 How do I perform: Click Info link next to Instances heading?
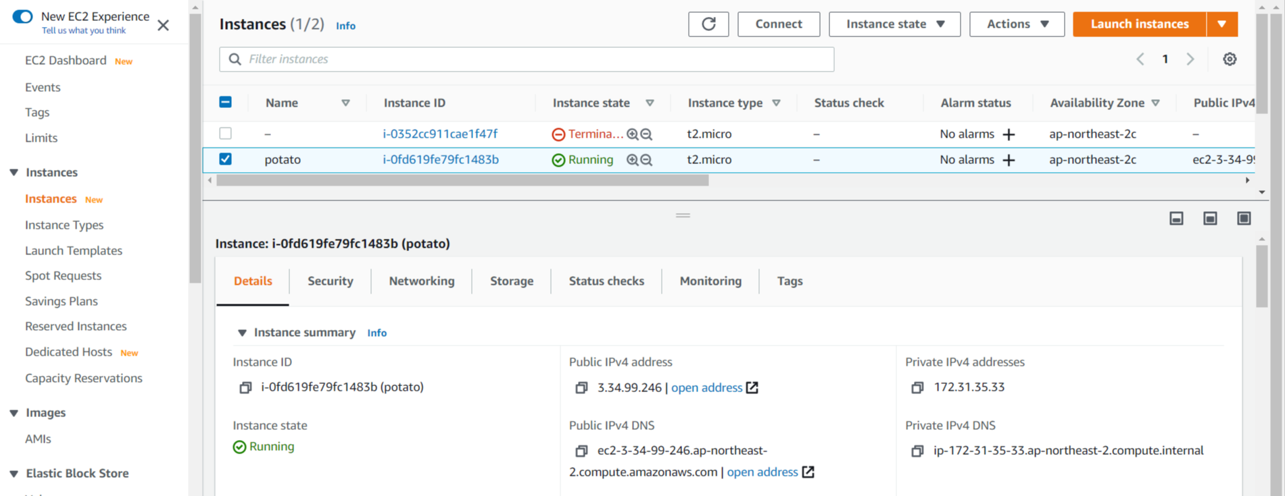point(345,26)
